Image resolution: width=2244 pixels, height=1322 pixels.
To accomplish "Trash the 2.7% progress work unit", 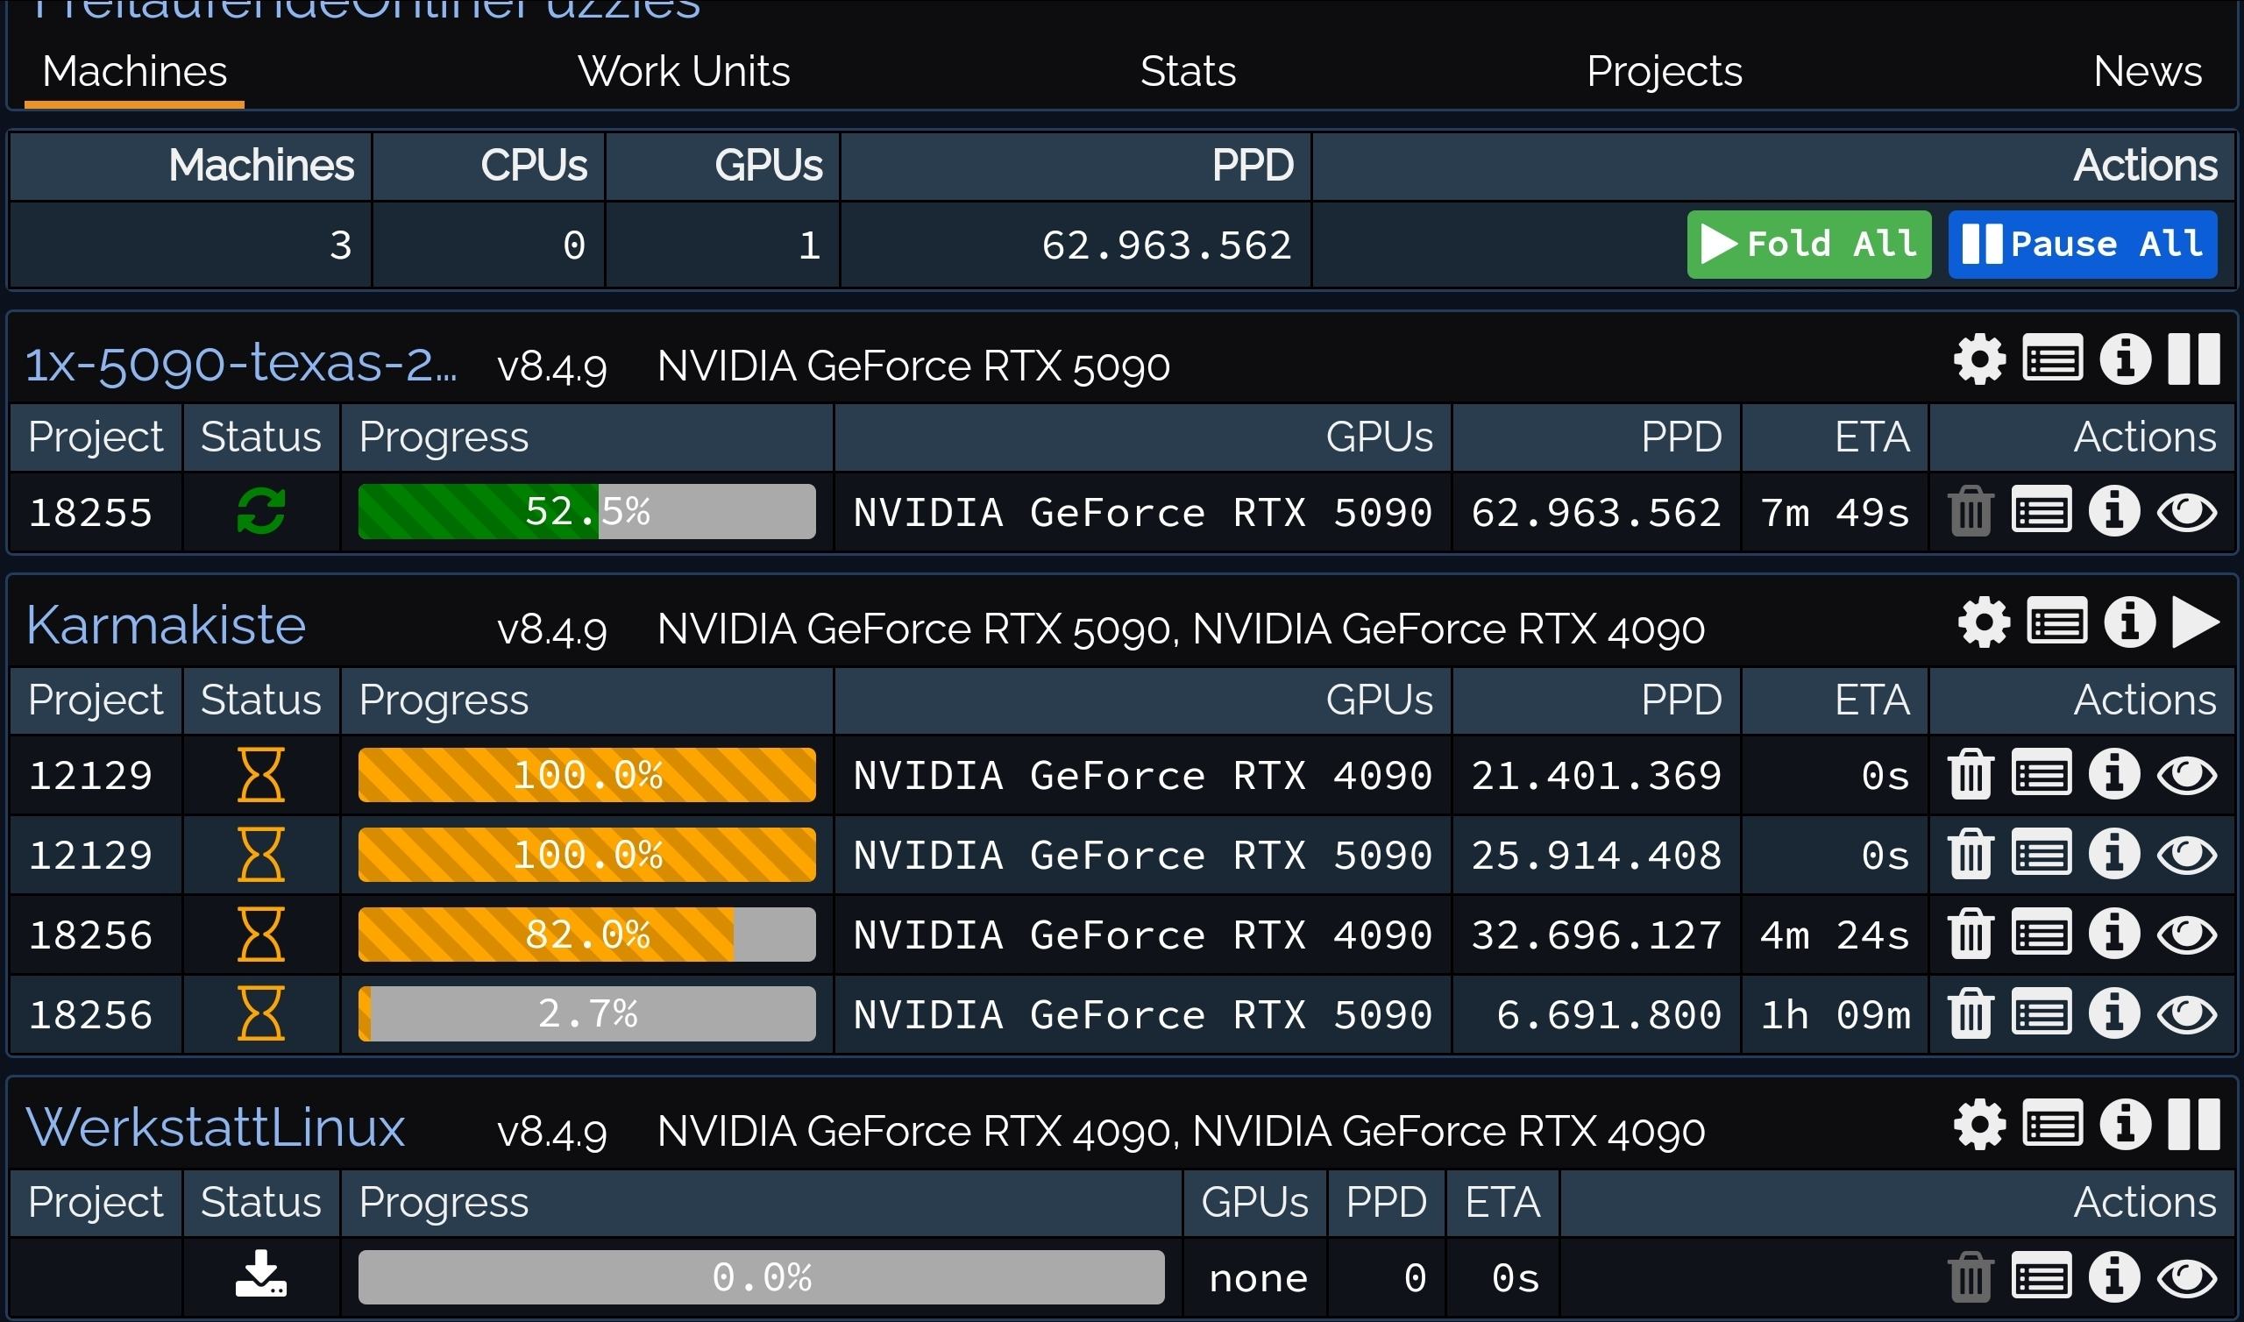I will (1970, 1013).
